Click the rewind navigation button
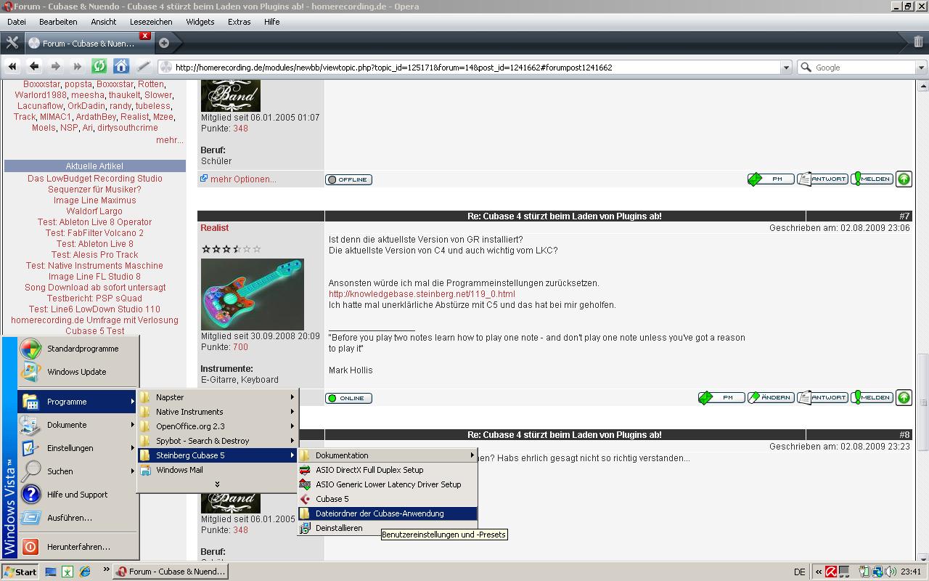Viewport: 929px width, 581px height. point(12,67)
